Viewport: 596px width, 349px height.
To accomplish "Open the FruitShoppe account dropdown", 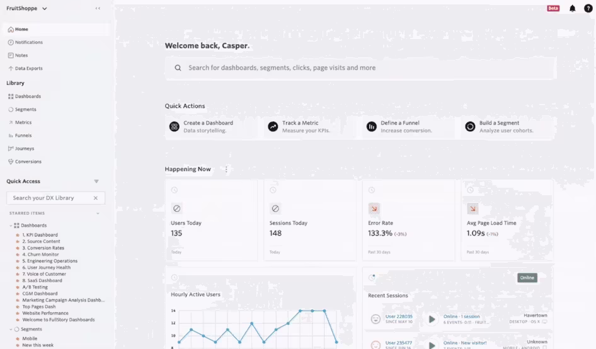I will pyautogui.click(x=26, y=8).
